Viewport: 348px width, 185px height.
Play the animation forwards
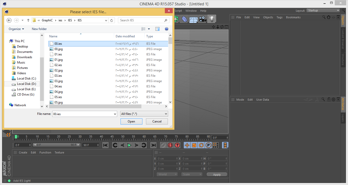129,145
